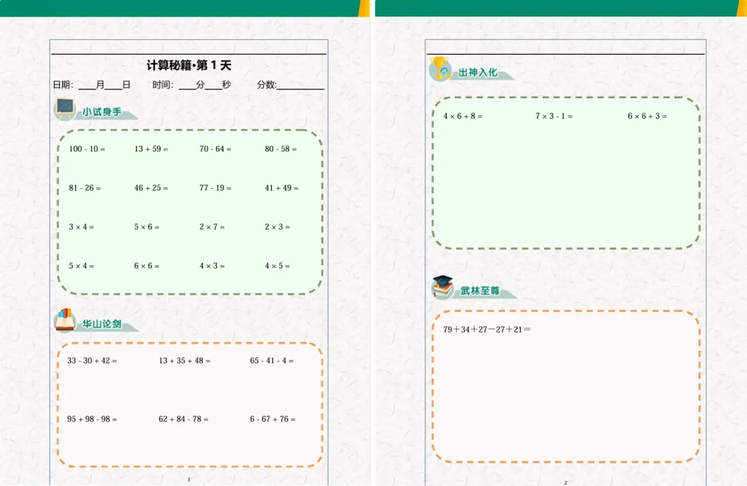The image size is (747, 486).
Task: Click the problem 33 - 30 + 42 =
Action: tap(92, 361)
